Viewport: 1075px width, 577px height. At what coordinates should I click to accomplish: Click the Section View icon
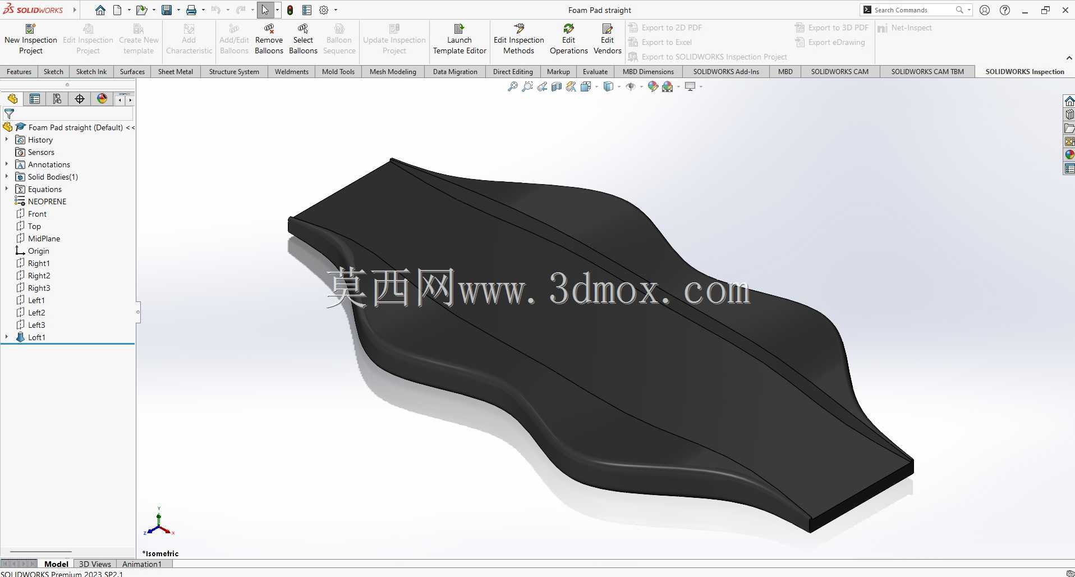click(x=557, y=86)
